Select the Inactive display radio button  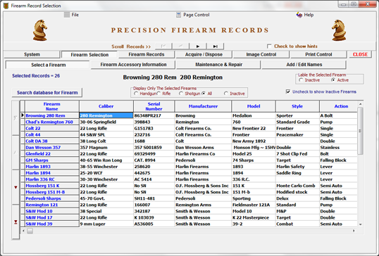click(226, 94)
